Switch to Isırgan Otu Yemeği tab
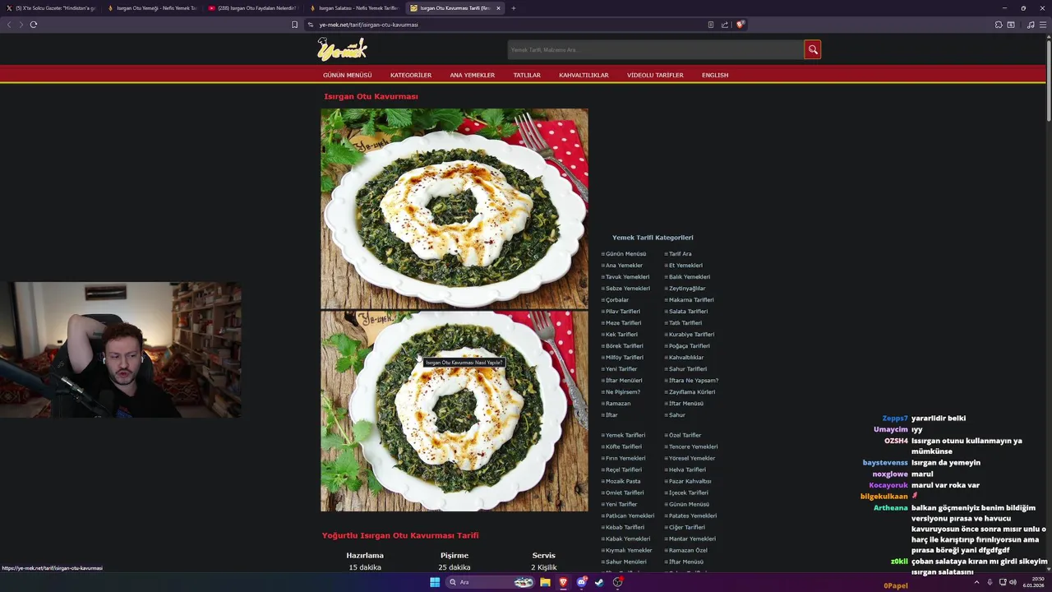The image size is (1052, 592). coord(152,8)
